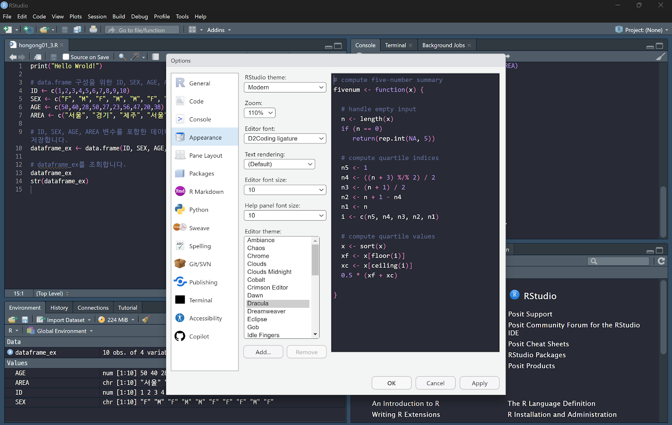This screenshot has height=425, width=672.
Task: Switch to the History tab
Action: (59, 308)
